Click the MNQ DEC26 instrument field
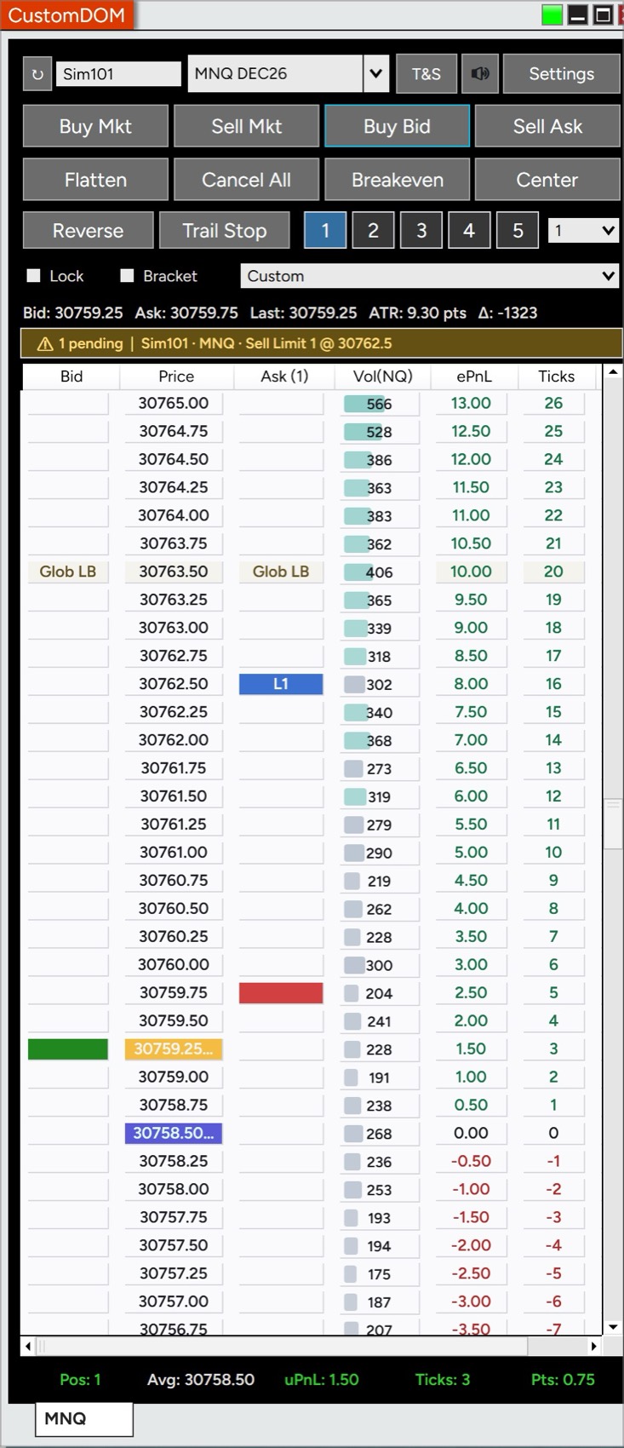Image resolution: width=624 pixels, height=1448 pixels. click(275, 74)
